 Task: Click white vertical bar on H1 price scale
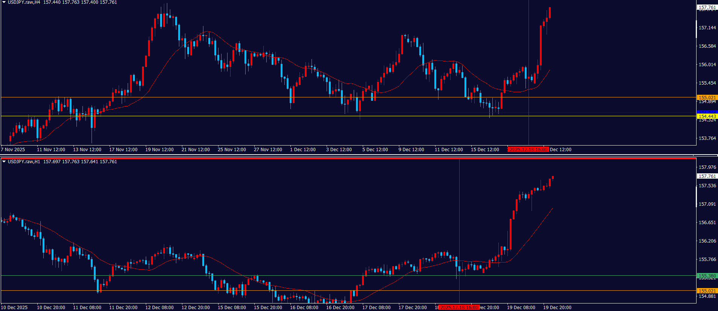(x=696, y=196)
